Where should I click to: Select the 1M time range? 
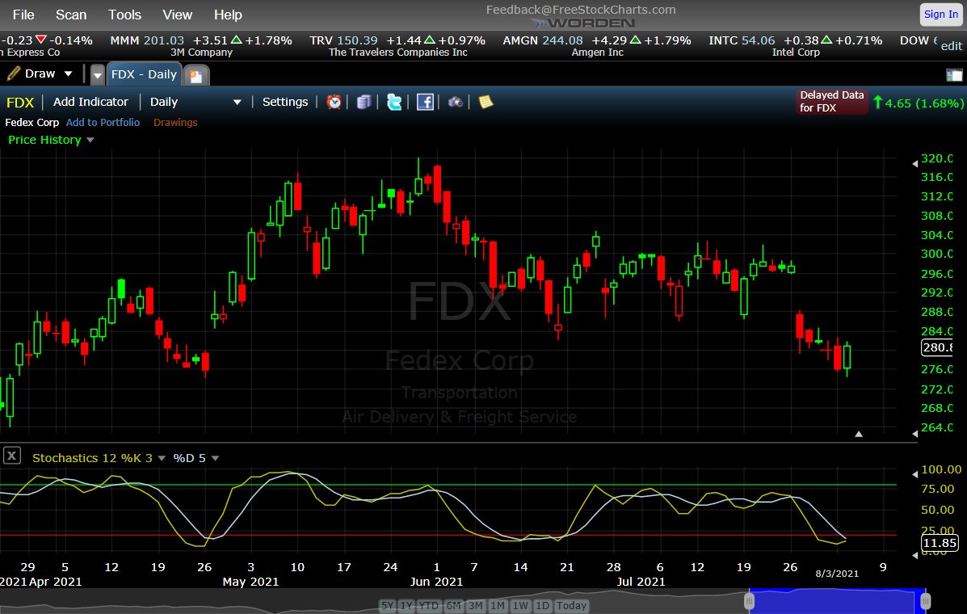[498, 605]
